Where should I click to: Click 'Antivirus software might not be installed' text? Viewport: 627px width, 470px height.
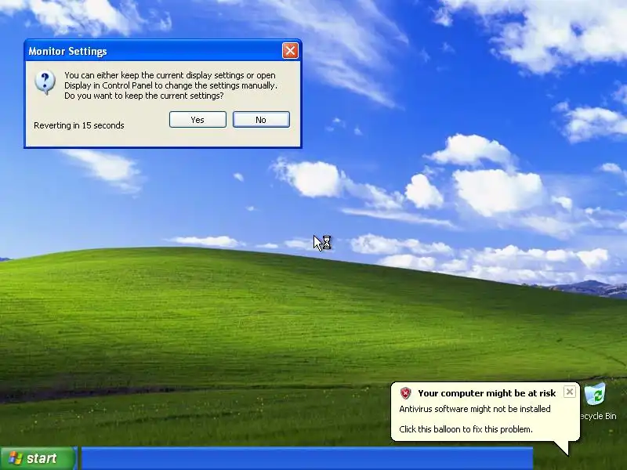(x=475, y=409)
